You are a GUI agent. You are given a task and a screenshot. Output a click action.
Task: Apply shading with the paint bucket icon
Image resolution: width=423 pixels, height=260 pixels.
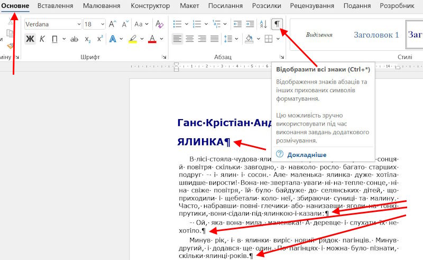(x=249, y=39)
